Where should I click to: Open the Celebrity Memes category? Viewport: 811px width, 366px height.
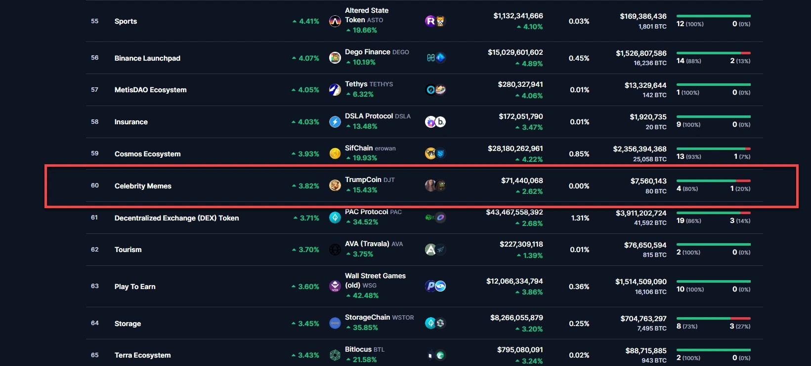tap(143, 186)
